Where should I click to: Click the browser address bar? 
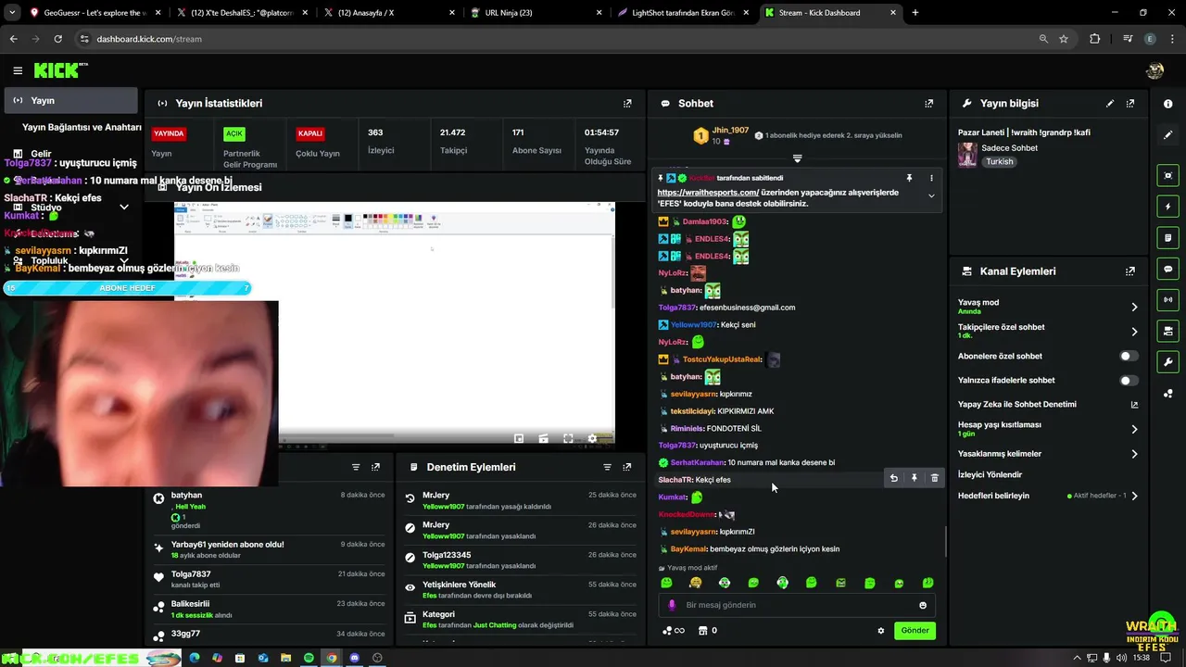pyautogui.click(x=556, y=39)
